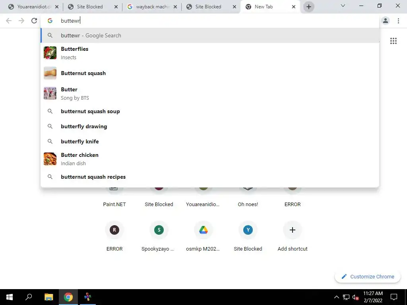Image resolution: width=407 pixels, height=305 pixels.
Task: Open the clock showing 11:27 AM
Action: pyautogui.click(x=373, y=297)
